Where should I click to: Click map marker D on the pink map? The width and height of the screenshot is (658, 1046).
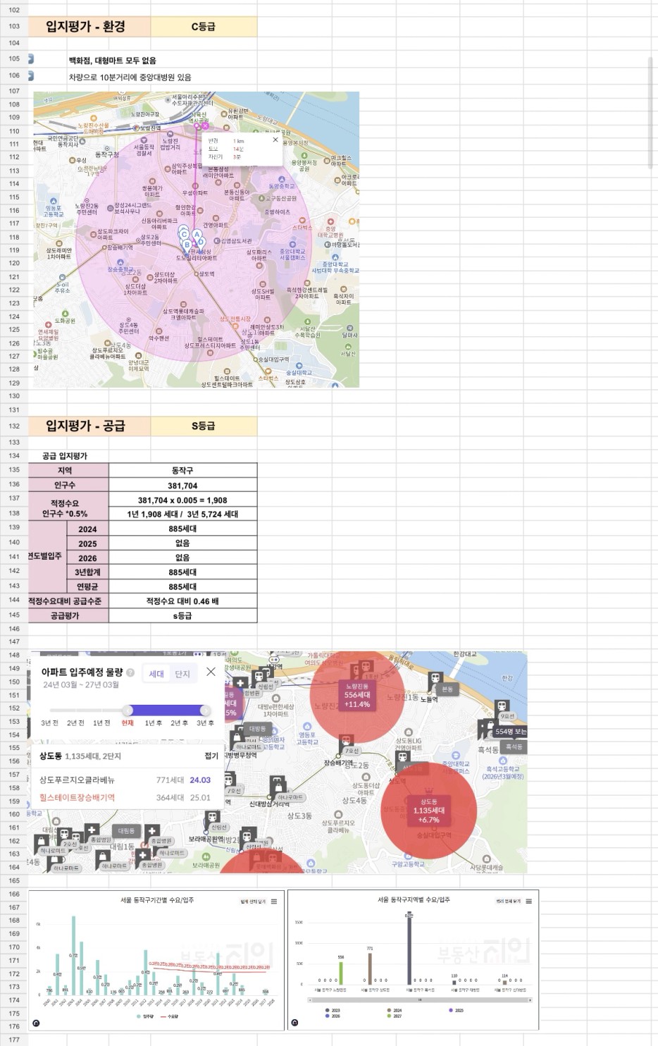click(x=201, y=242)
